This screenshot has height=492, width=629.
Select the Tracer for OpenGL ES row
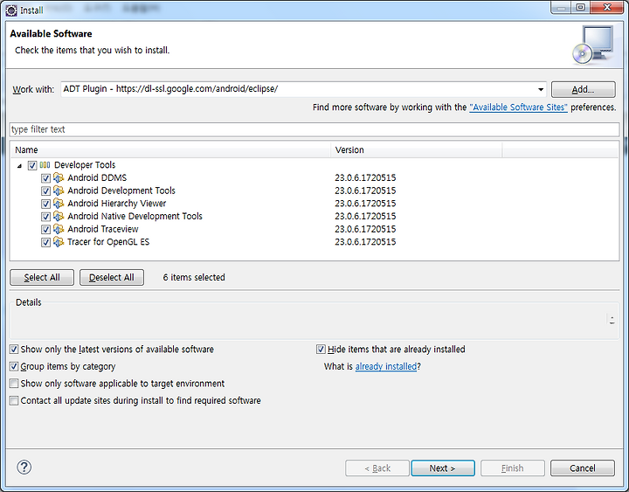(108, 242)
